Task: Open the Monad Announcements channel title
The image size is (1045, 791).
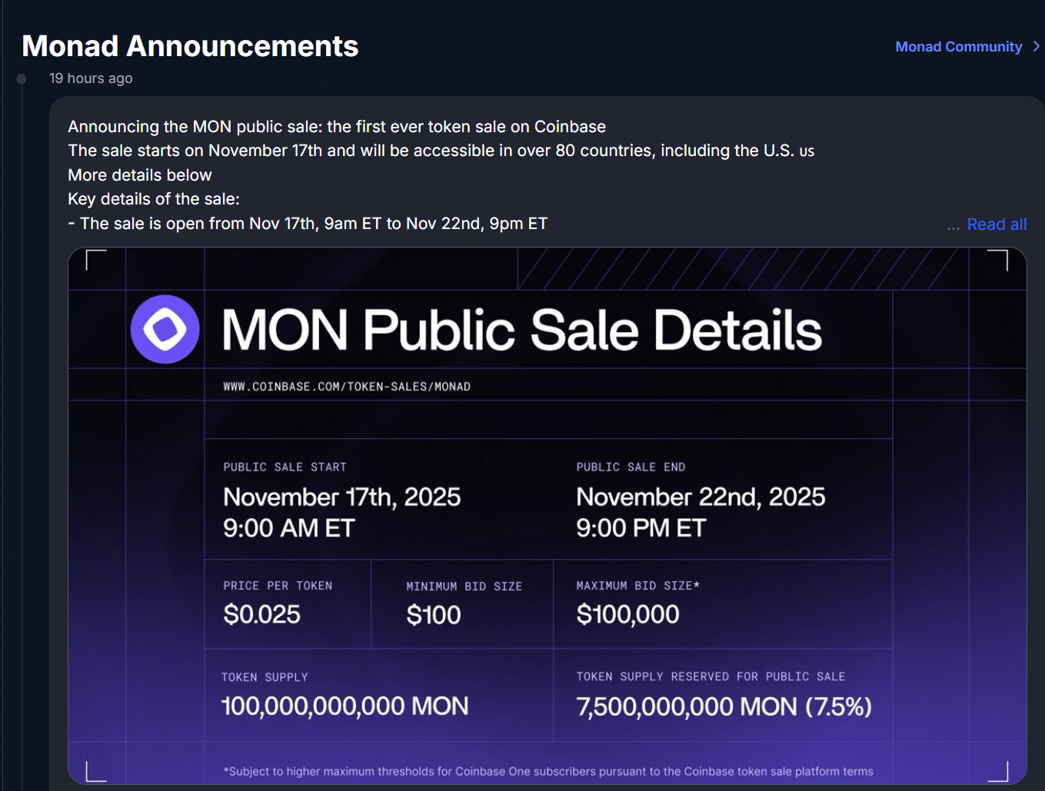Action: click(x=190, y=45)
